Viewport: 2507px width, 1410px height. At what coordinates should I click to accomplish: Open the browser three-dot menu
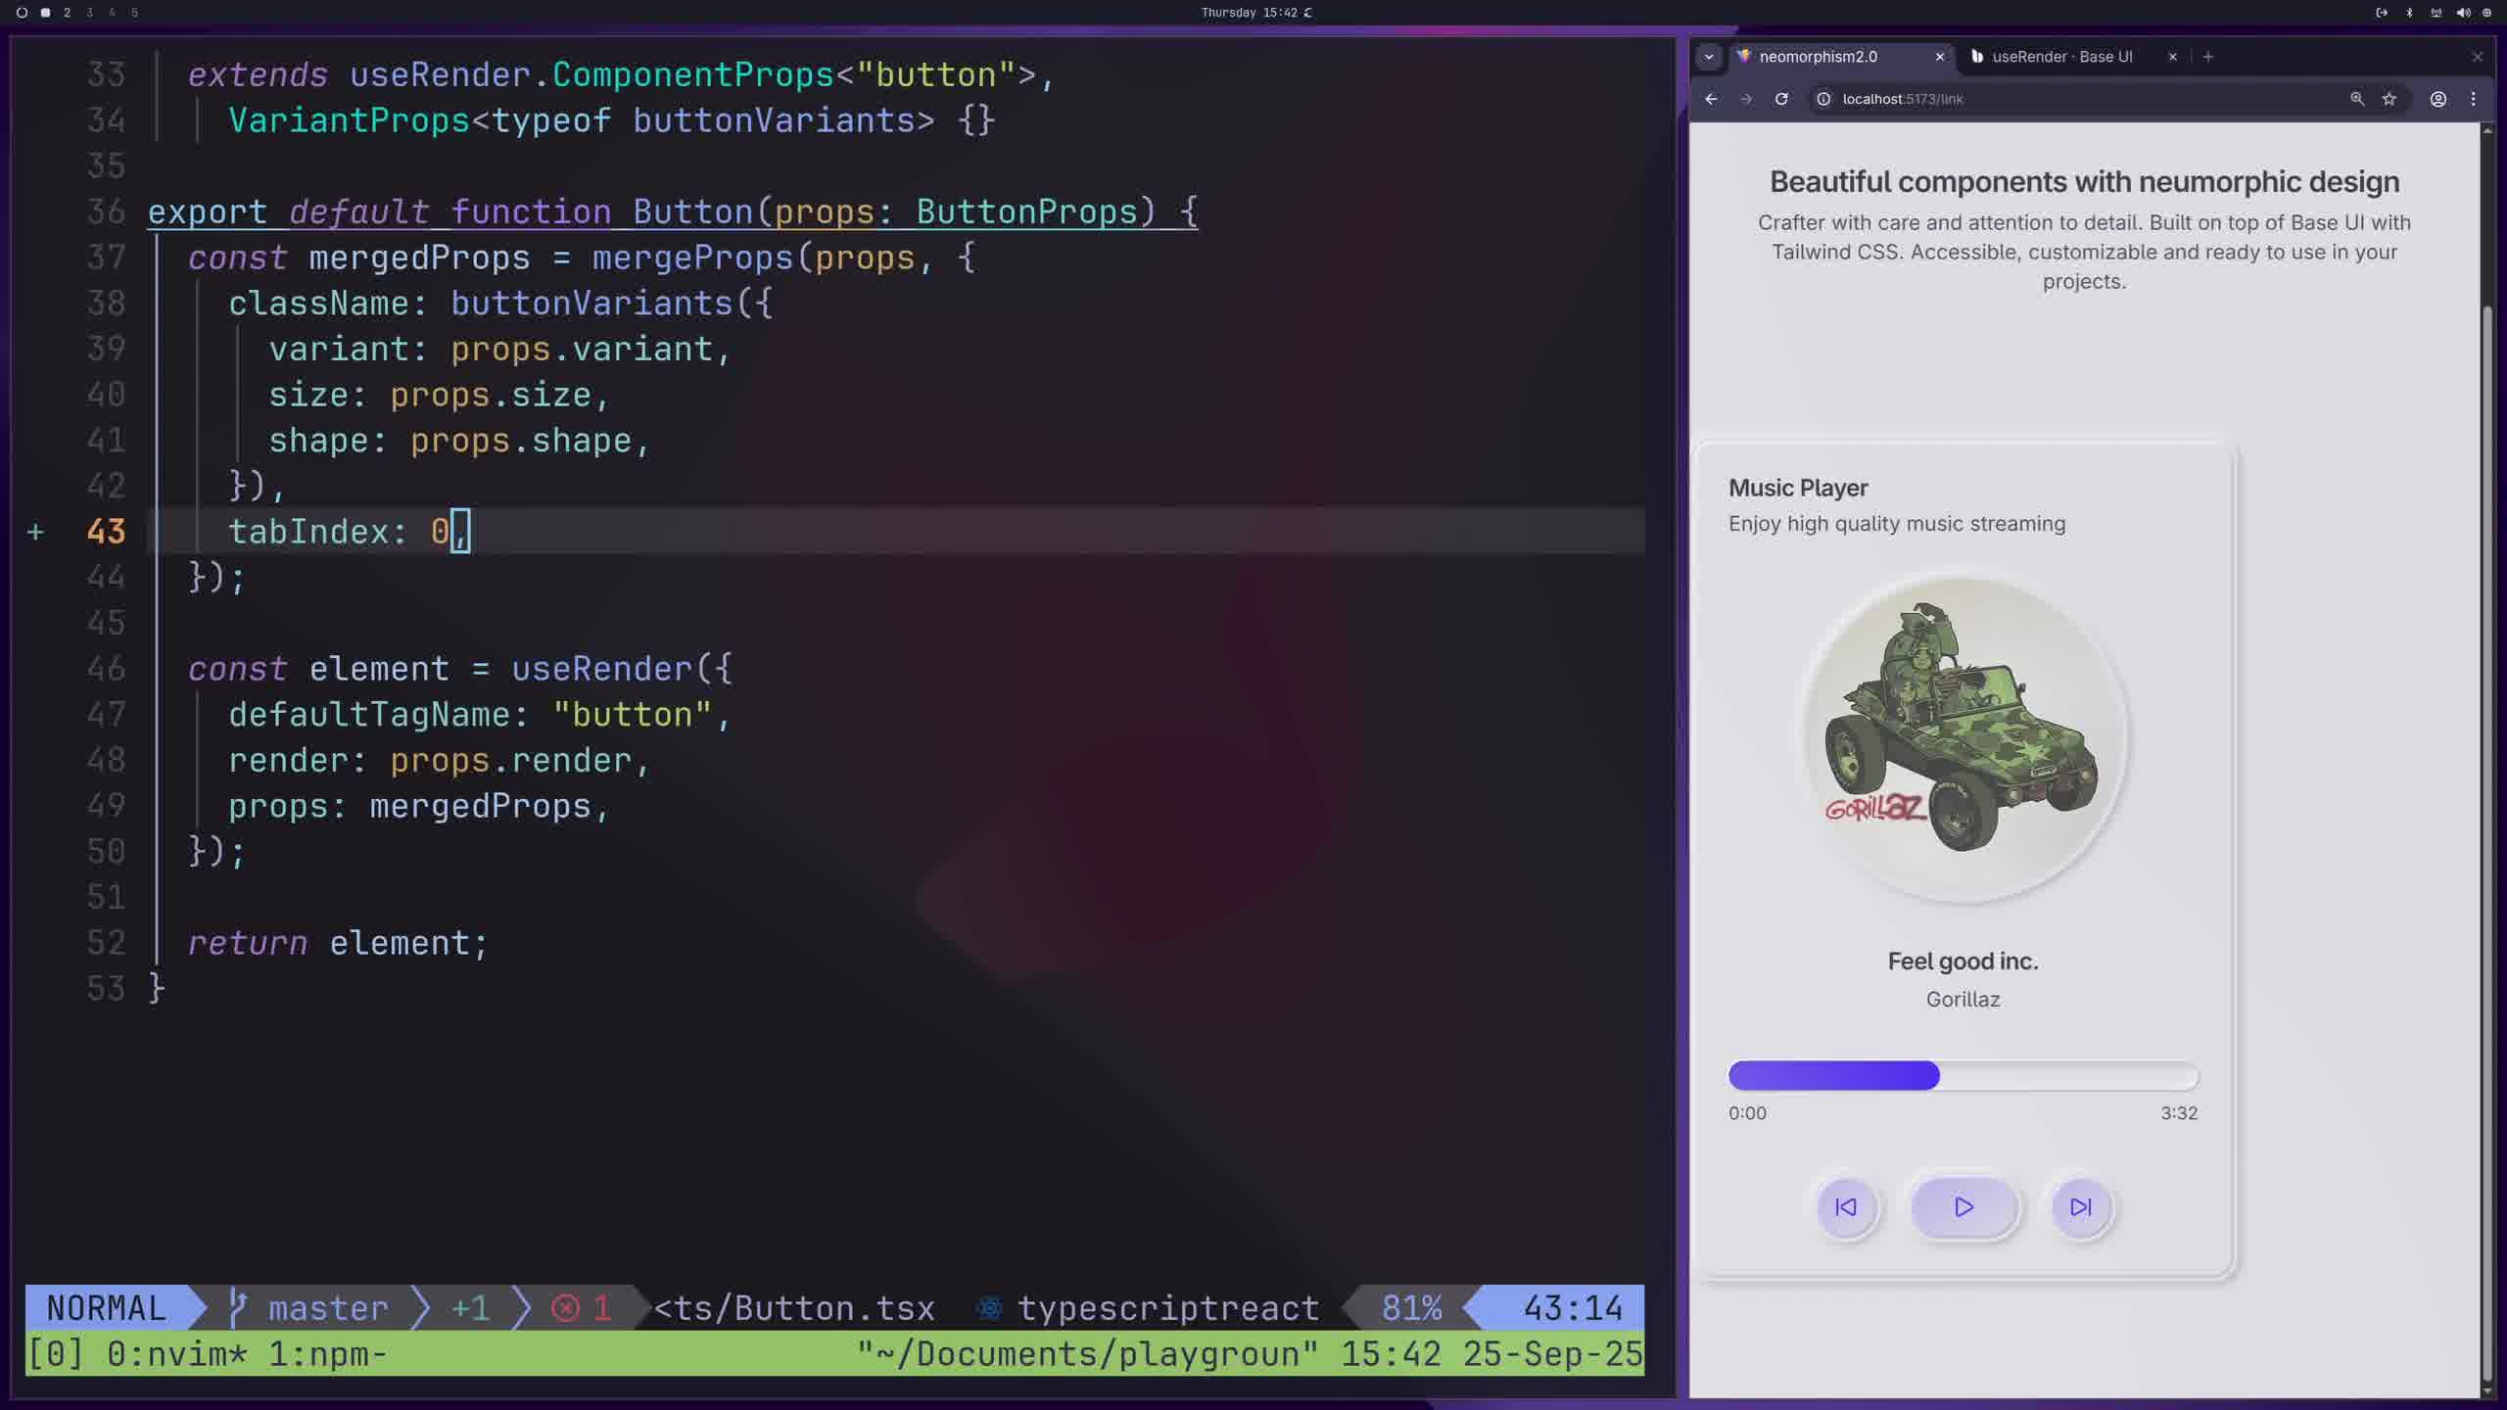pyautogui.click(x=2473, y=99)
